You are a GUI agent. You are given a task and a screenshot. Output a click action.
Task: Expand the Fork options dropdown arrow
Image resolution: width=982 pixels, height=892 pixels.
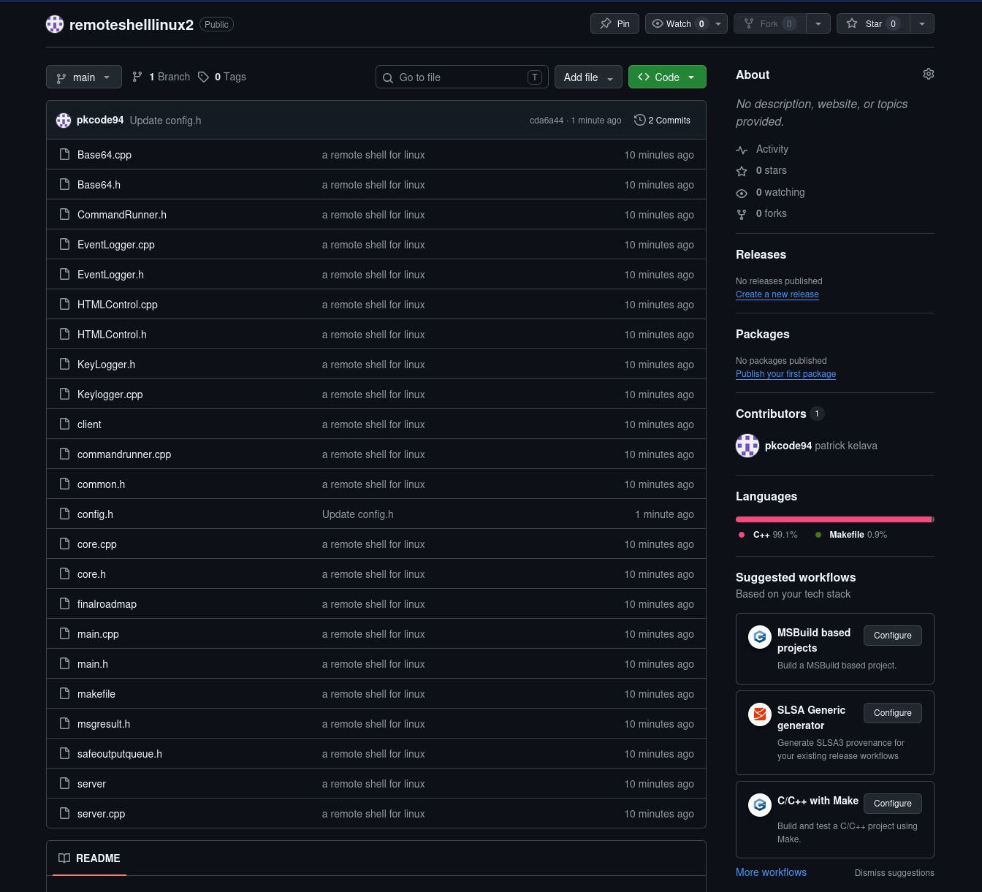(x=818, y=23)
